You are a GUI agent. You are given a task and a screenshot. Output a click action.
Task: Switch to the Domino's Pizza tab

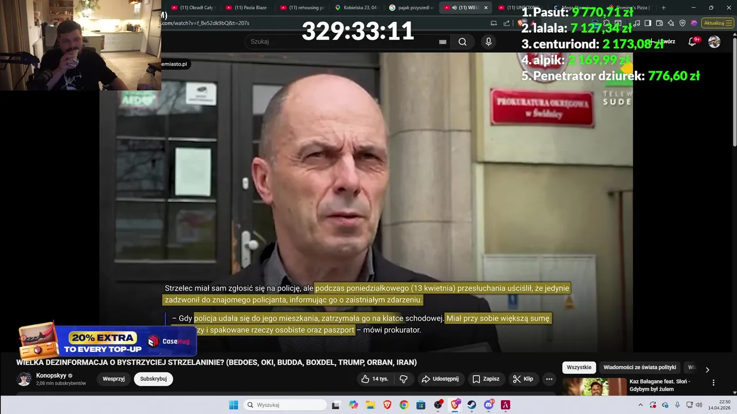pos(629,7)
